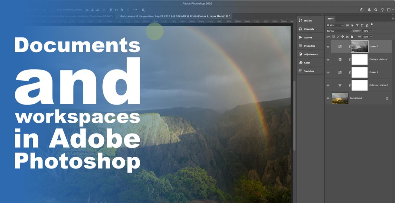The height and width of the screenshot is (203, 395).
Task: Close the black canyon document tab
Action: tap(117, 16)
